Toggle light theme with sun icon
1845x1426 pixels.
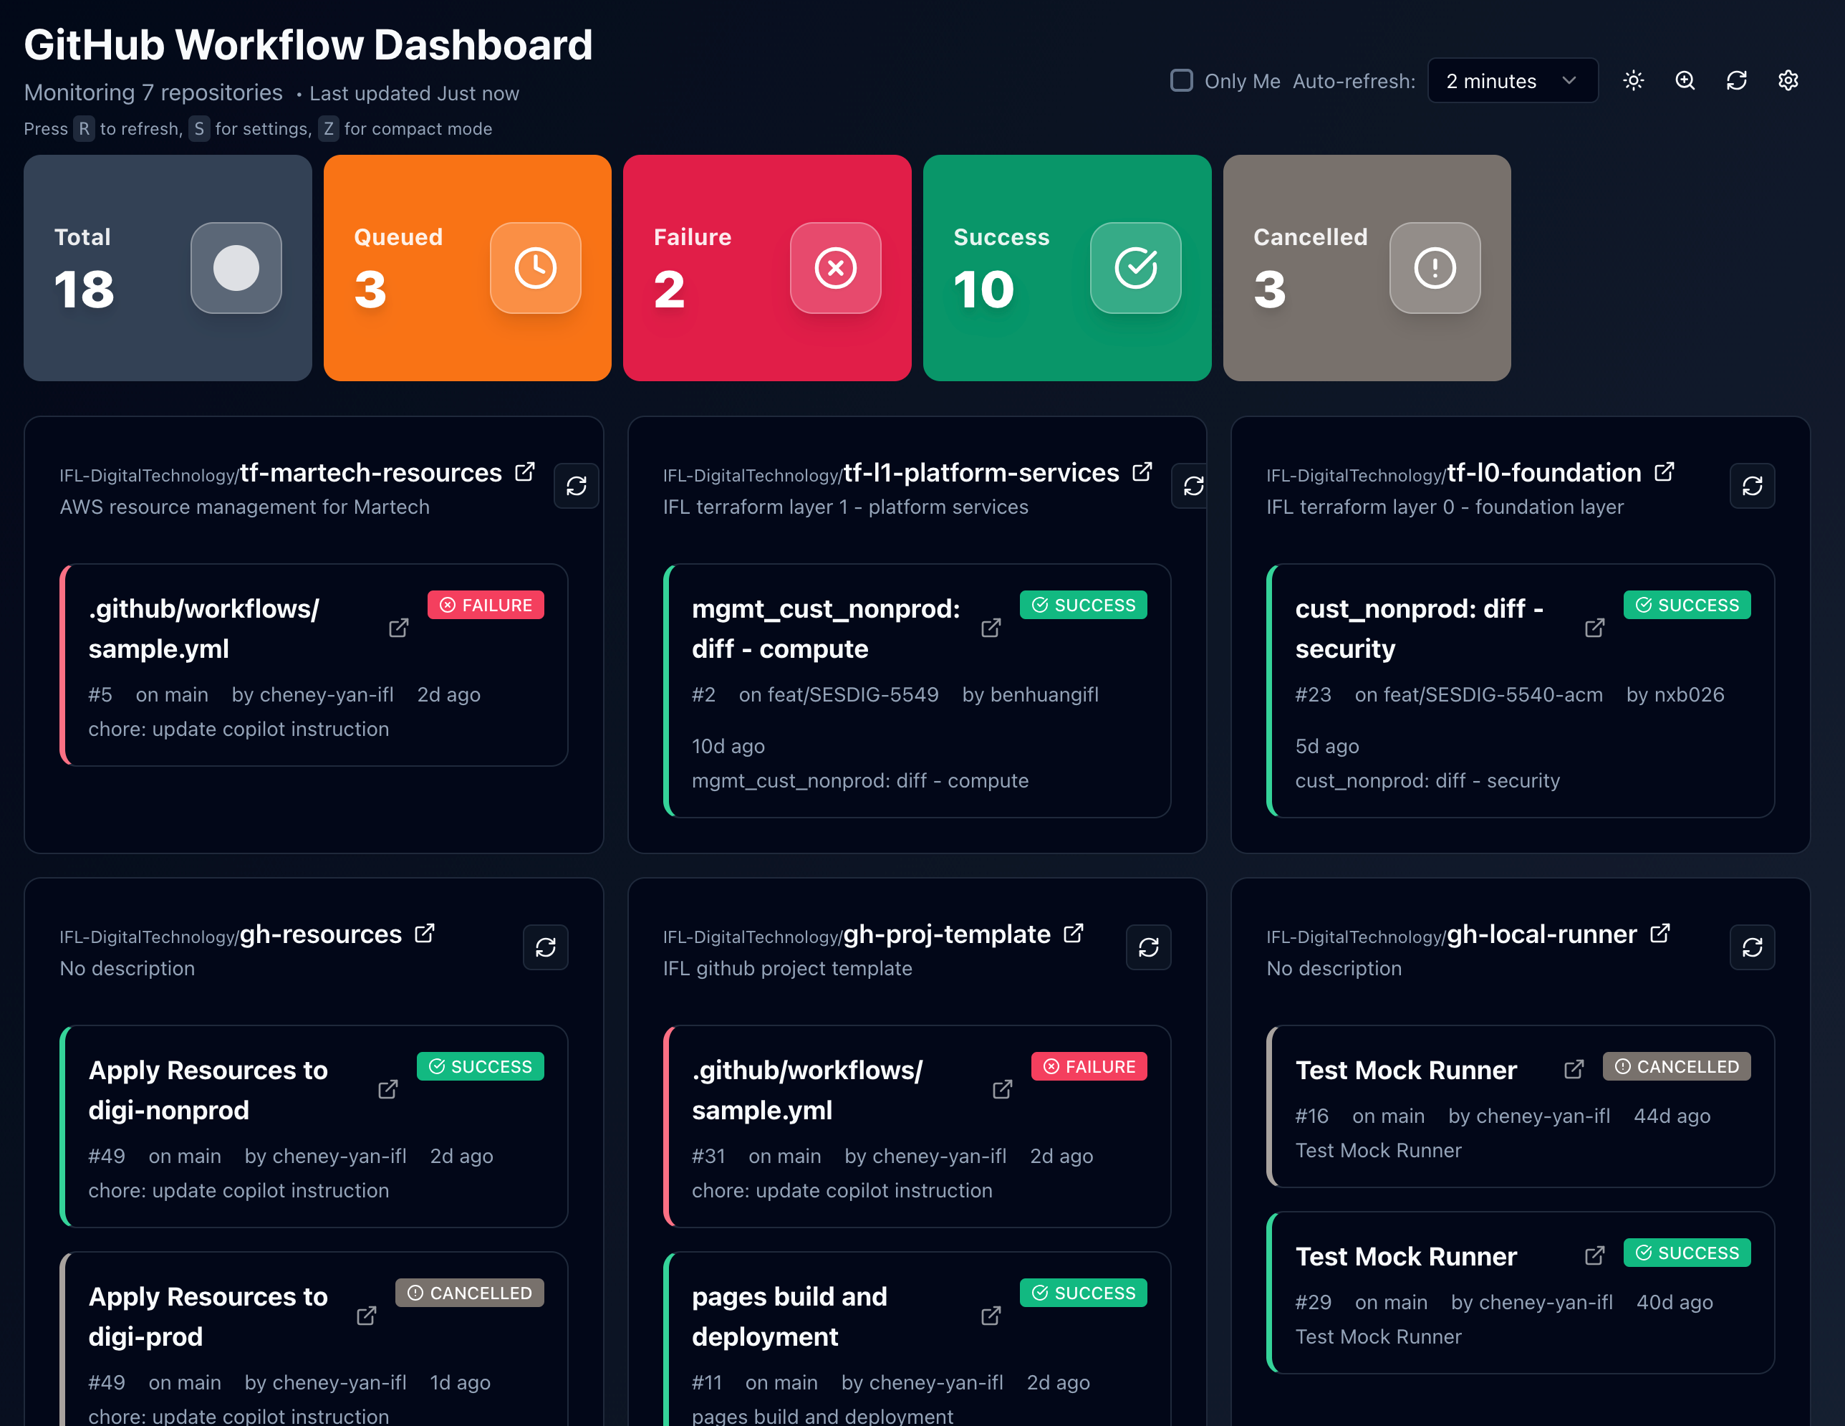tap(1633, 80)
